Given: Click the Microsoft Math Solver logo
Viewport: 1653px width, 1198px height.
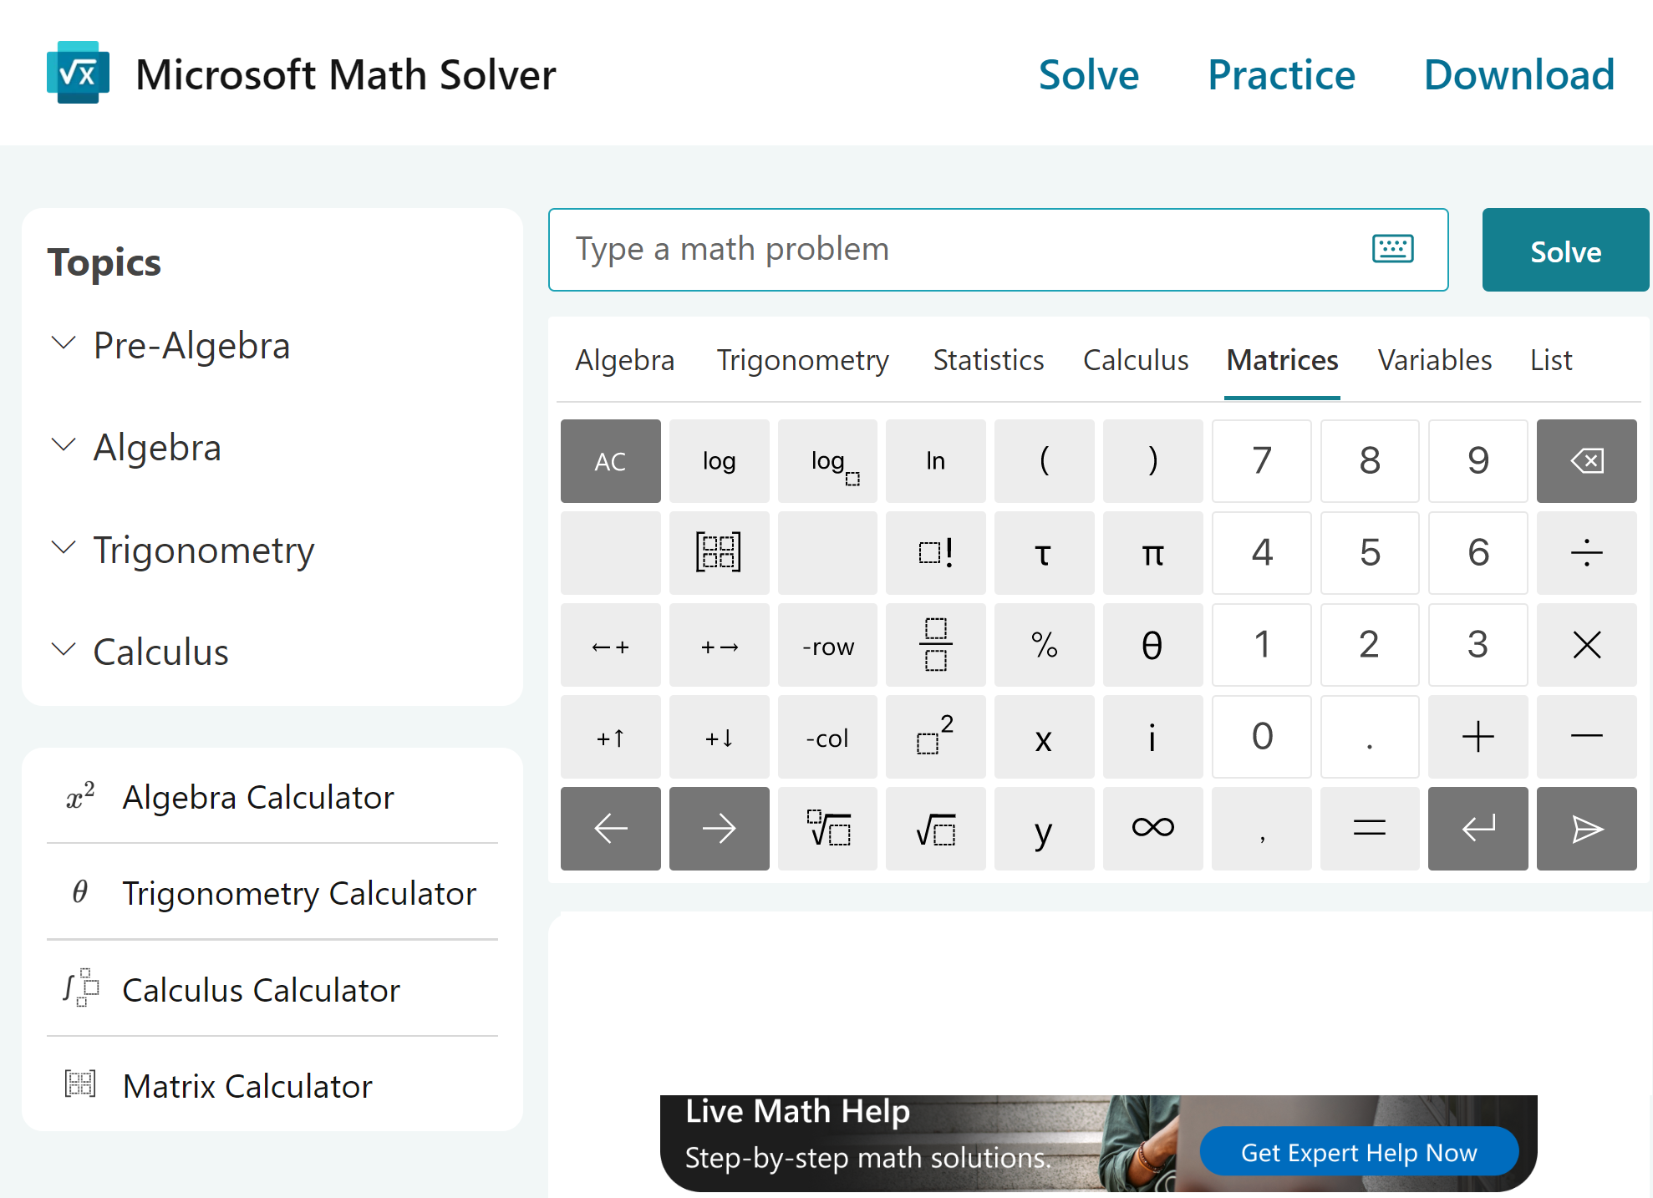Looking at the screenshot, I should click(x=78, y=74).
